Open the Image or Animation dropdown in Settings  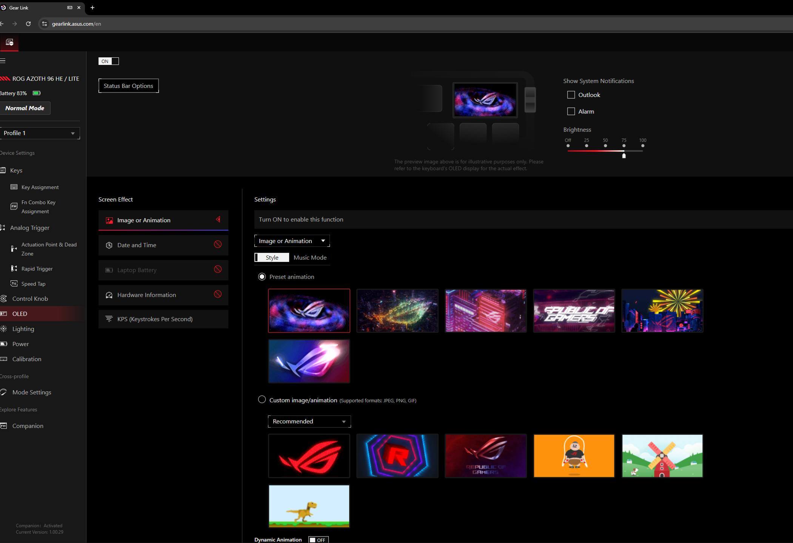coord(292,241)
